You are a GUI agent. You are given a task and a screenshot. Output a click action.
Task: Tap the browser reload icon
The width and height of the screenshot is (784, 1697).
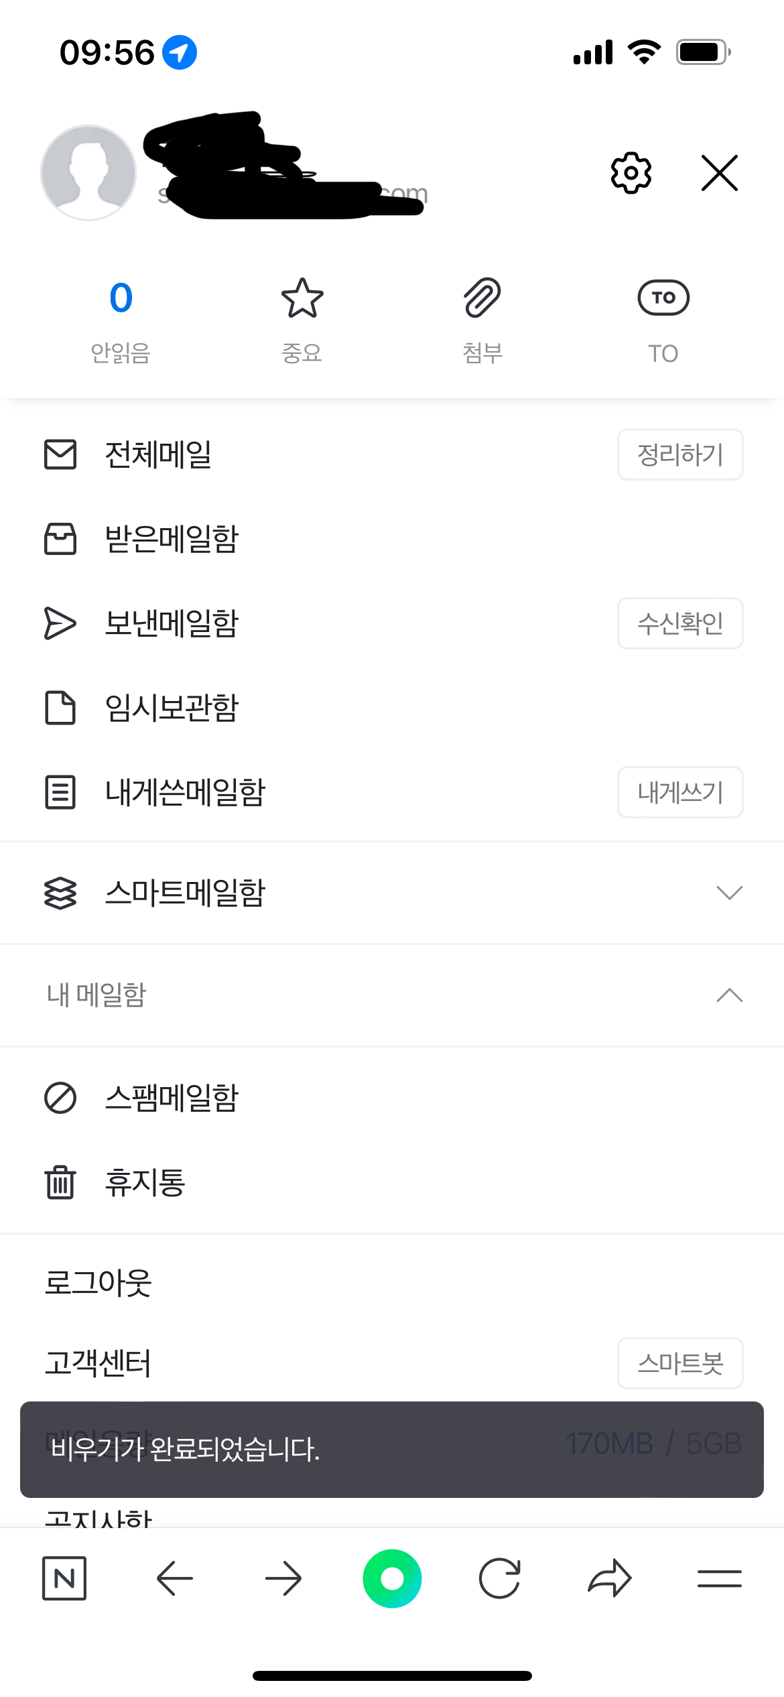(500, 1579)
